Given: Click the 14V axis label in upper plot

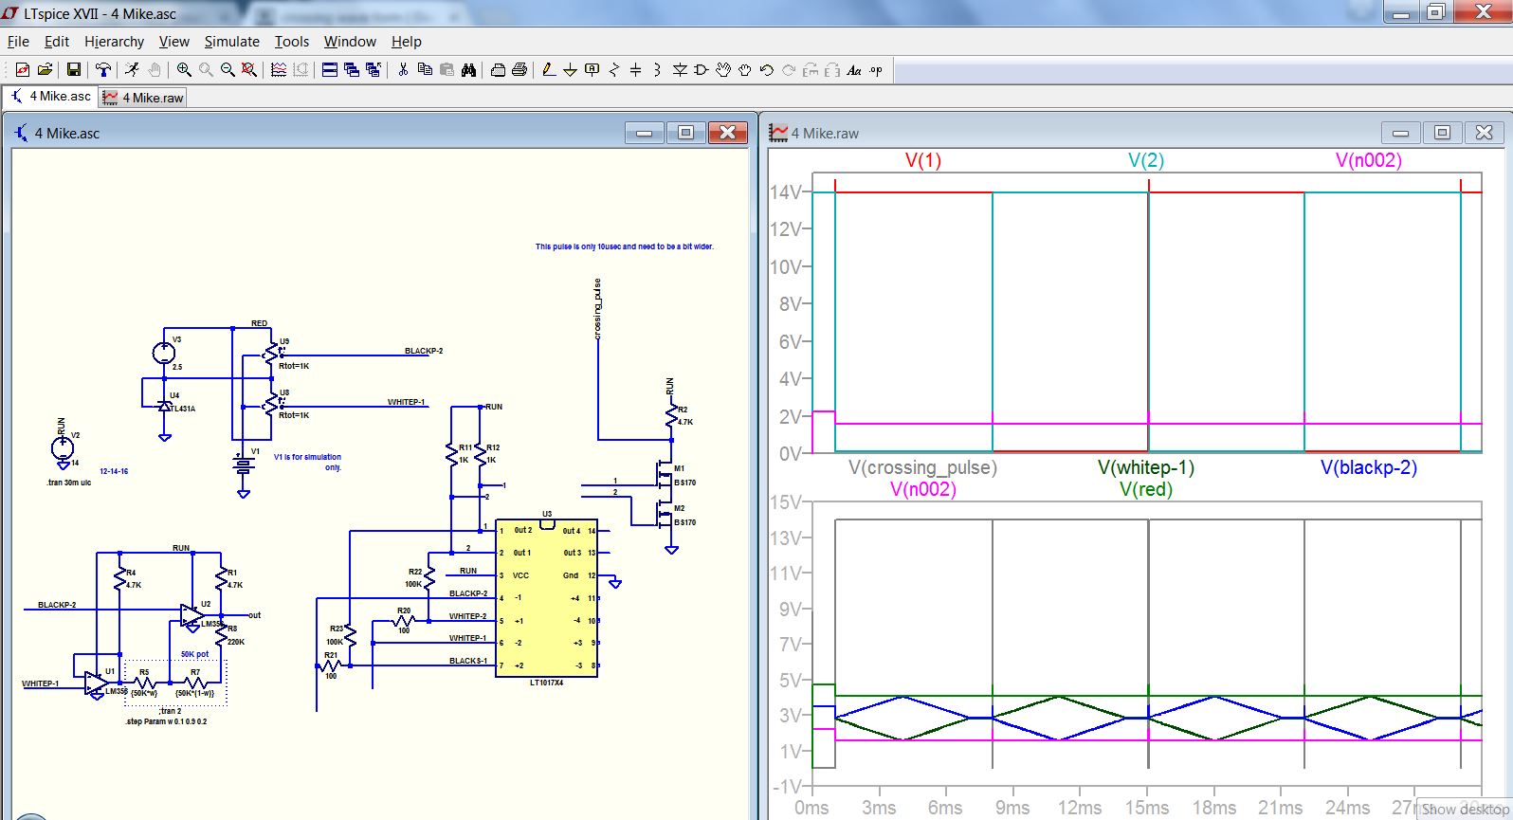Looking at the screenshot, I should (x=786, y=192).
